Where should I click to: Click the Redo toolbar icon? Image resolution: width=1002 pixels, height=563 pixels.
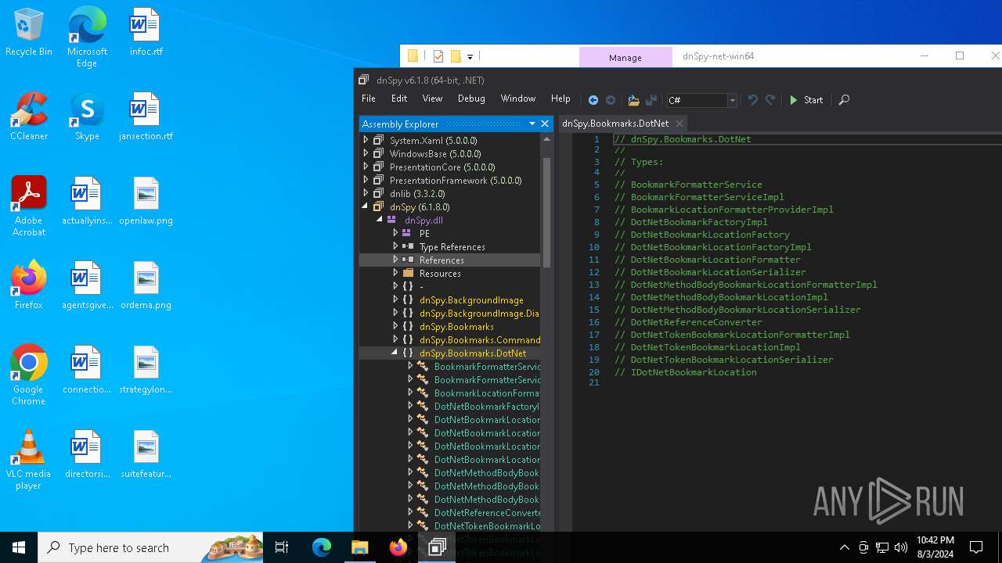pos(770,100)
